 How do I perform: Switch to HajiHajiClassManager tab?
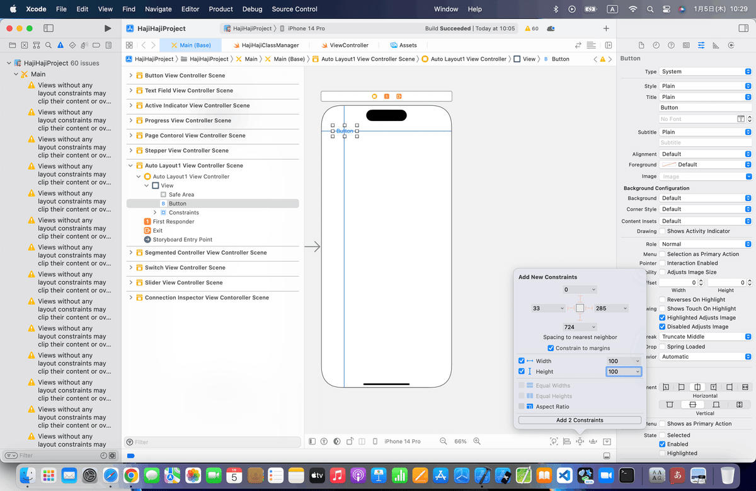(x=266, y=45)
